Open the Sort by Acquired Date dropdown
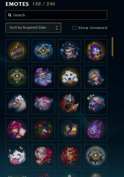Screen dimensions: 124x177 tap(33, 28)
